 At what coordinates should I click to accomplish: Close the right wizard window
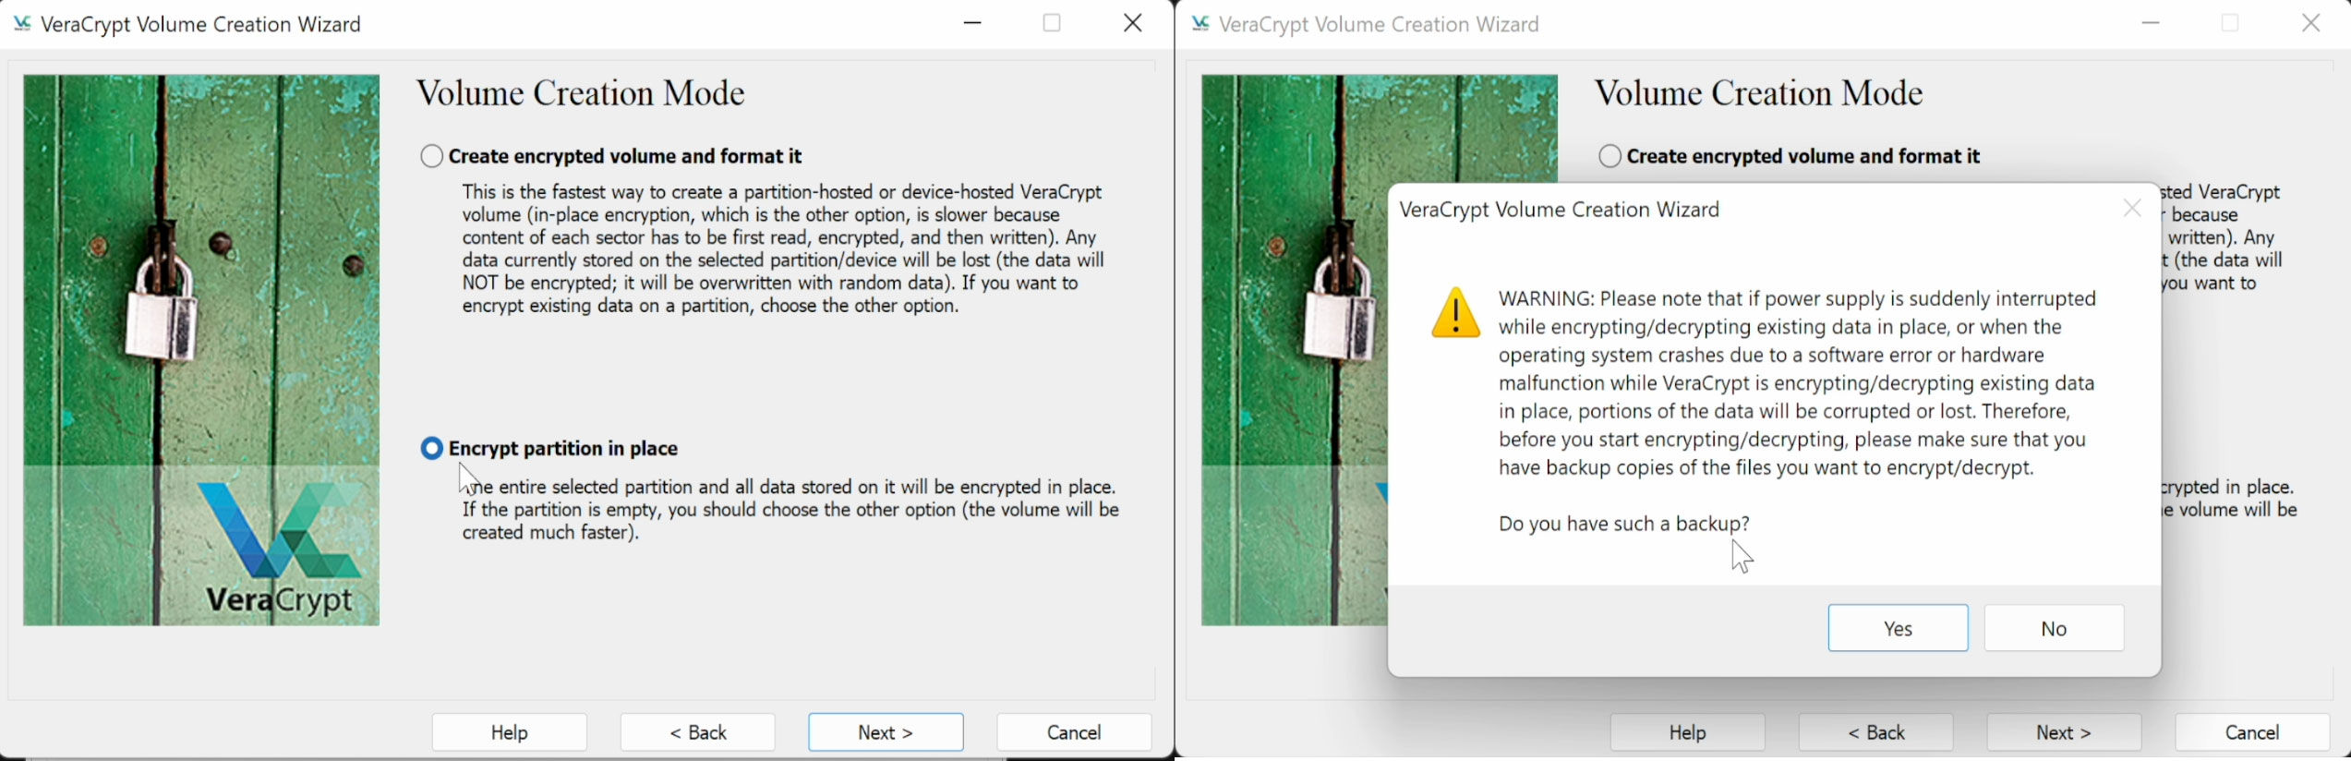pos(2311,23)
